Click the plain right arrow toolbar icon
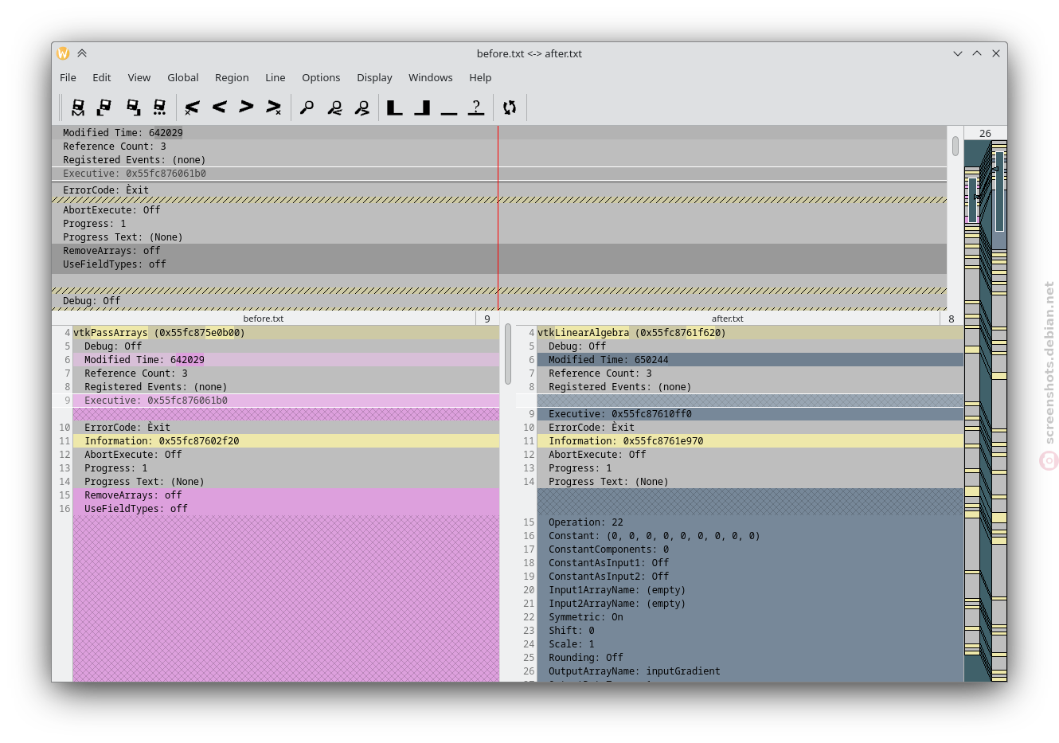This screenshot has width=1059, height=743. pyautogui.click(x=247, y=107)
